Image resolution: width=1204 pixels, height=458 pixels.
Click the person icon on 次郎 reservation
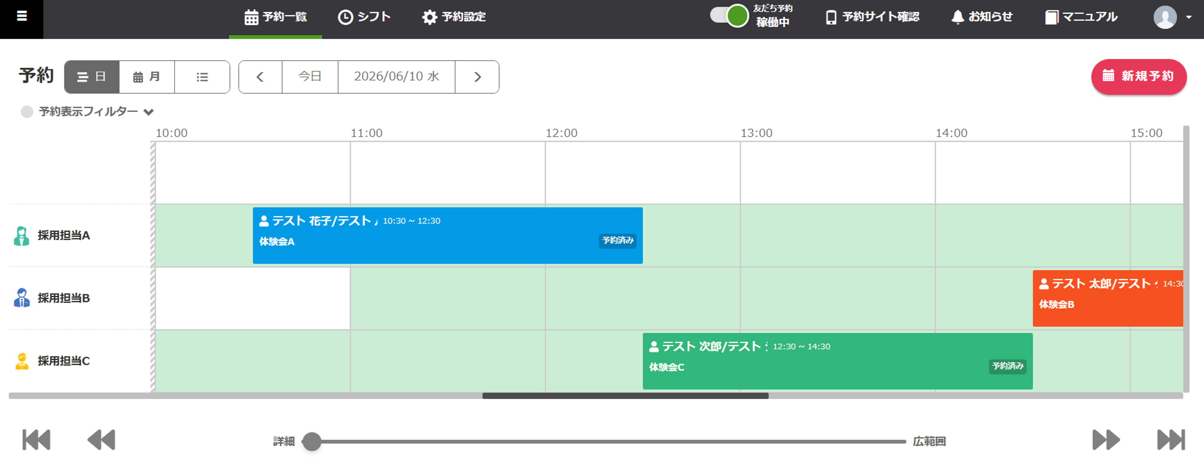click(x=654, y=346)
